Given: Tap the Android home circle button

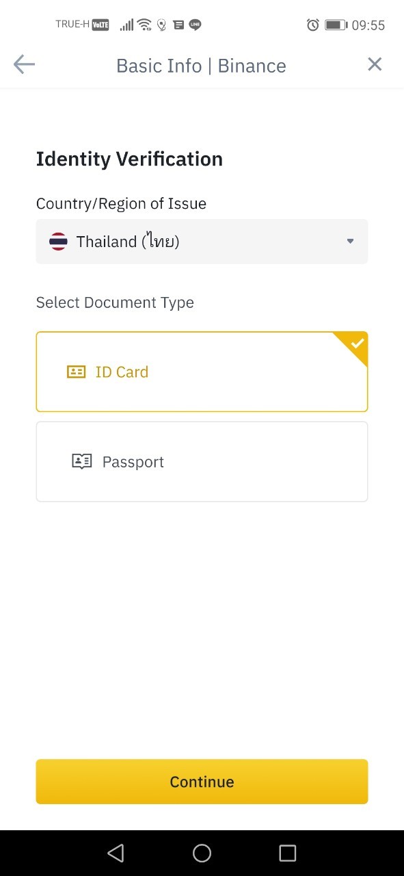Looking at the screenshot, I should [202, 853].
